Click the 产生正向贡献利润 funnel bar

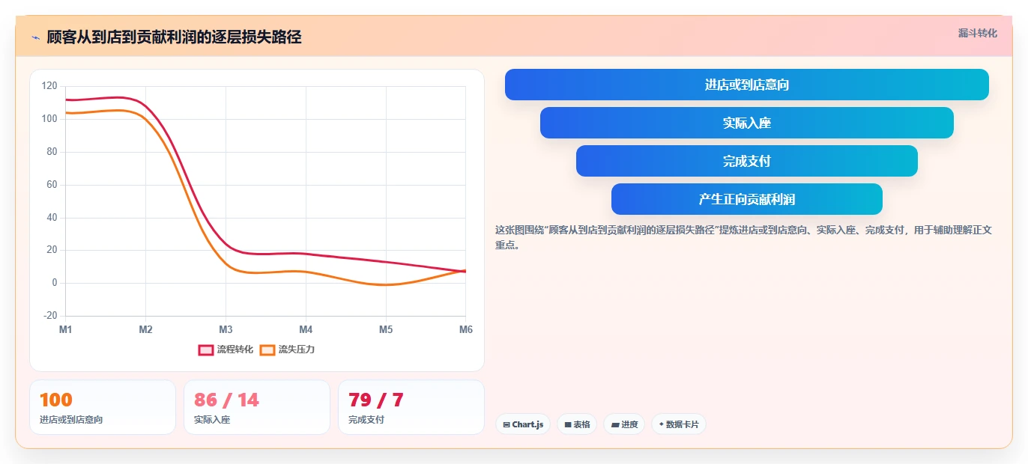pyautogui.click(x=747, y=199)
